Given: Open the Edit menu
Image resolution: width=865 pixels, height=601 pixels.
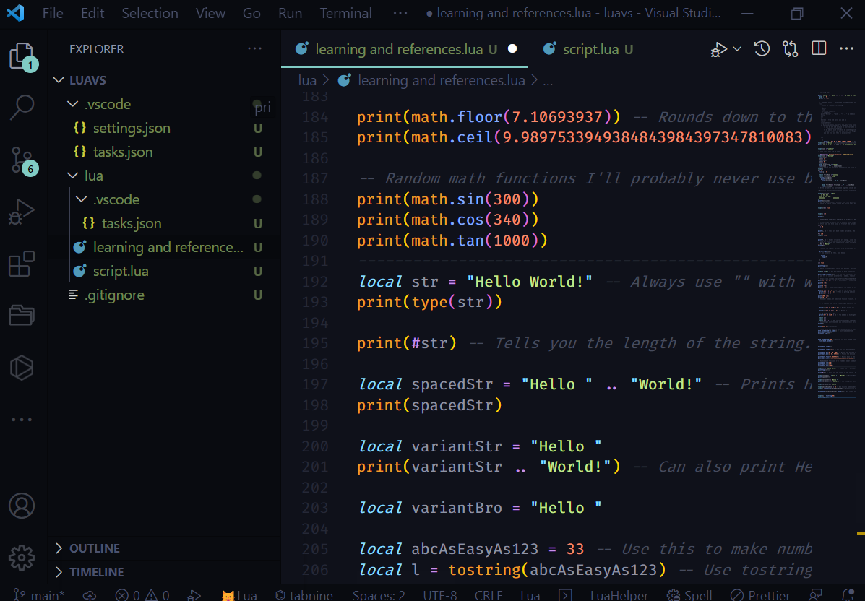Looking at the screenshot, I should point(92,13).
